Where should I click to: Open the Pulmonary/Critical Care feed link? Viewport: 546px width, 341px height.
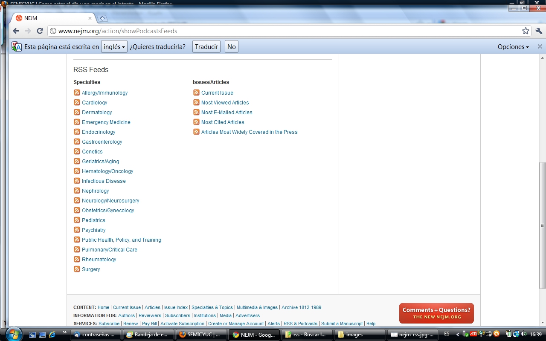[110, 249]
